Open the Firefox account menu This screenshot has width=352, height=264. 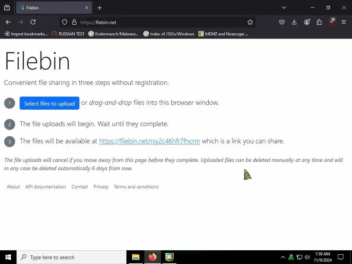click(307, 22)
